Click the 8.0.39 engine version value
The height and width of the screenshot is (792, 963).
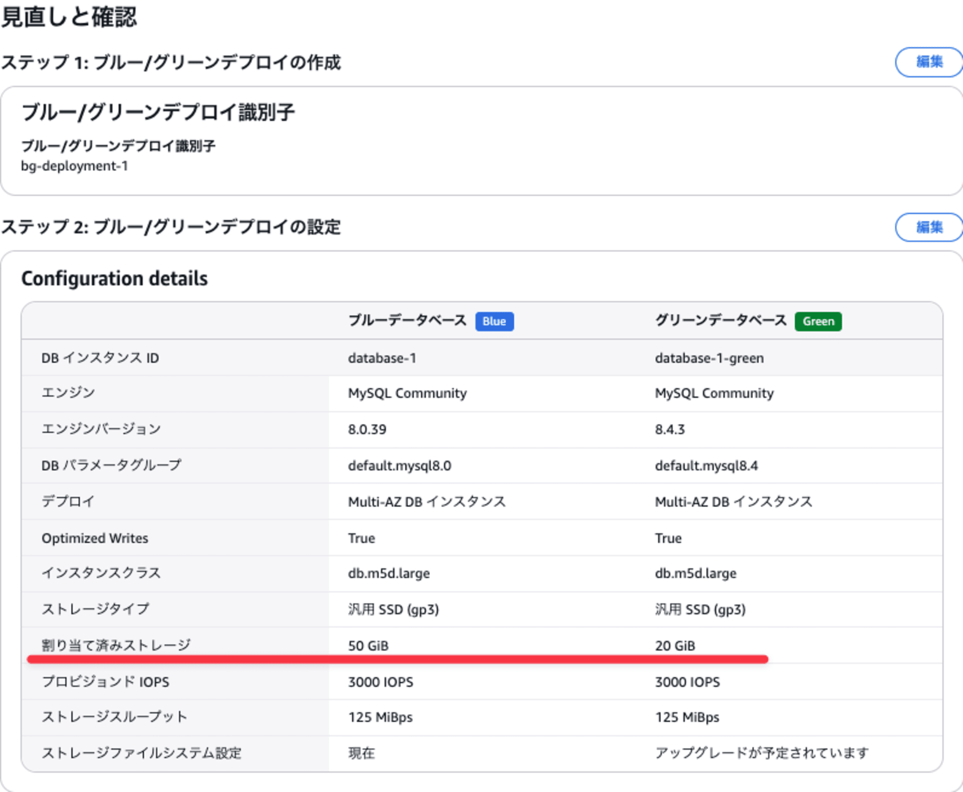(x=367, y=429)
